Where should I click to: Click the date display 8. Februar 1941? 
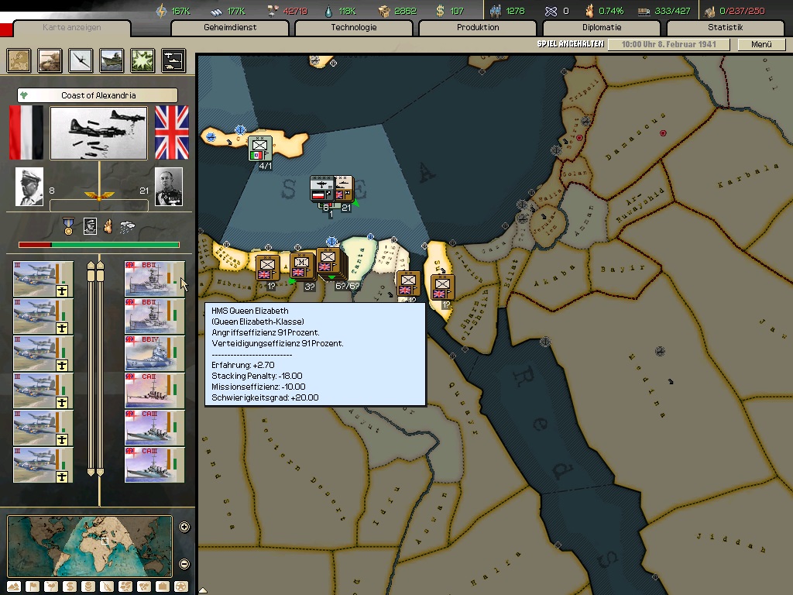(668, 44)
